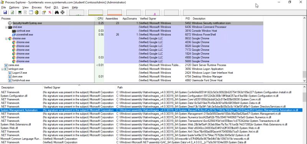
Task: Select the chrome.exe row with PID 5688
Action: (x=132, y=61)
